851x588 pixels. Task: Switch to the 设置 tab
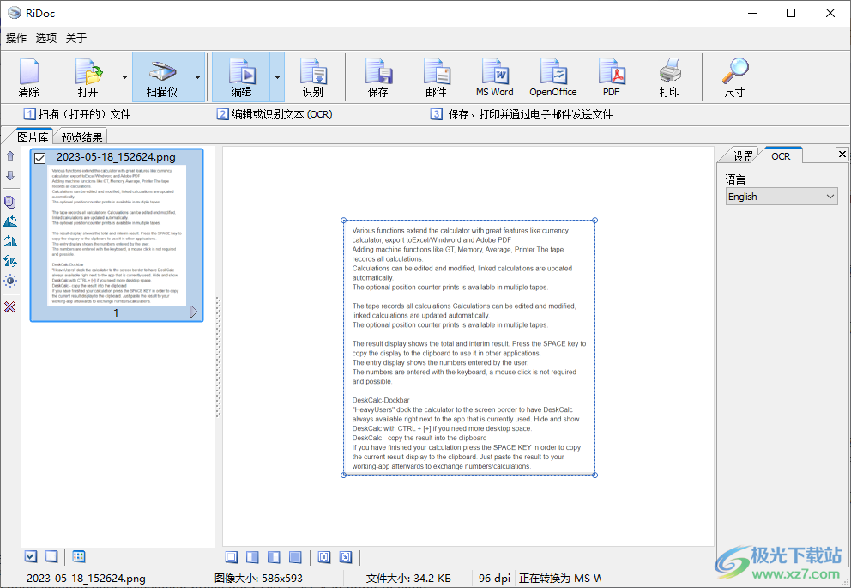pyautogui.click(x=742, y=156)
